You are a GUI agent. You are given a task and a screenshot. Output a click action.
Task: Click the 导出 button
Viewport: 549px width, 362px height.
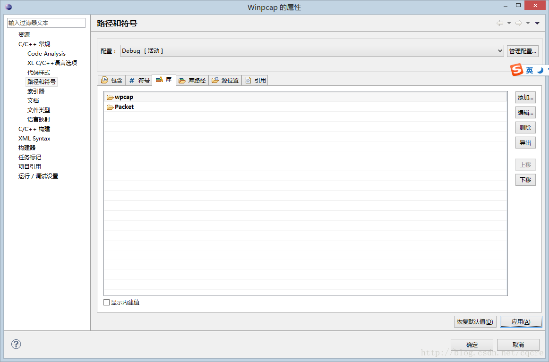525,142
